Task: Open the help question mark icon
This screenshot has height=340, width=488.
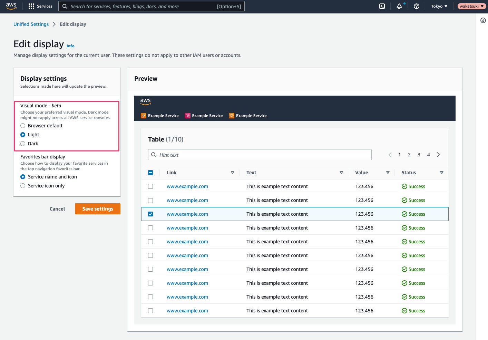Action: (417, 6)
